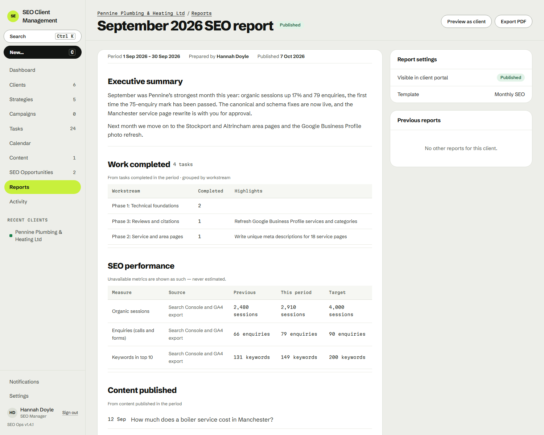Open the Activity page
Image resolution: width=544 pixels, height=435 pixels.
tap(42, 202)
